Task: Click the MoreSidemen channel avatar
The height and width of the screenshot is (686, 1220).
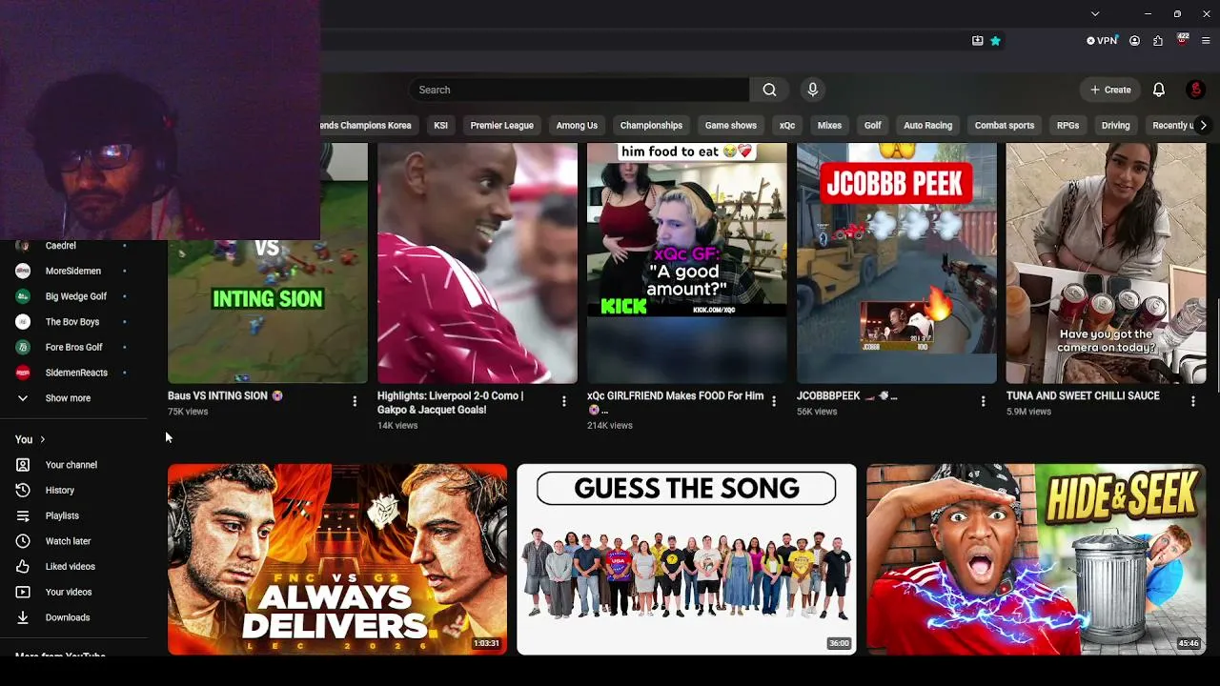Action: [23, 271]
